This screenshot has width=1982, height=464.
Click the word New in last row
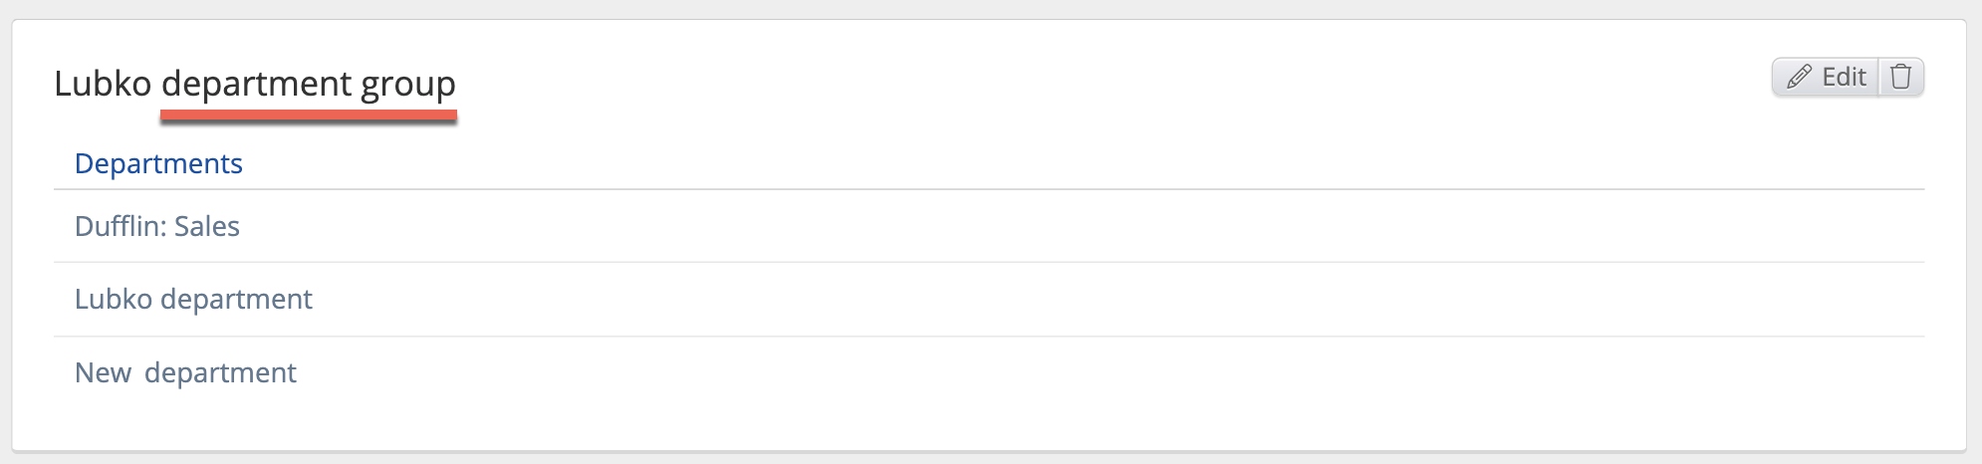tap(104, 372)
